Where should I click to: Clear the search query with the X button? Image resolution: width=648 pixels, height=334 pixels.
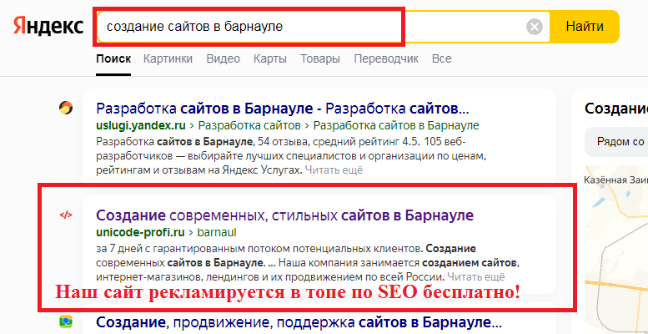click(x=535, y=28)
